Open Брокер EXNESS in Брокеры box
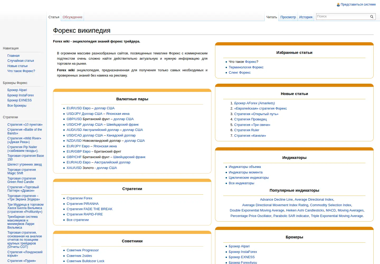Image resolution: width=380 pixels, height=264 pixels. point(242,257)
